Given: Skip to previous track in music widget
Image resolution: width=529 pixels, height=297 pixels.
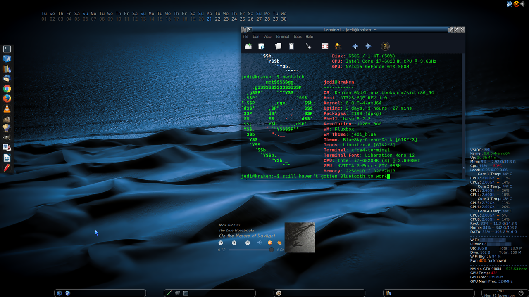Looking at the screenshot, I should click(221, 243).
